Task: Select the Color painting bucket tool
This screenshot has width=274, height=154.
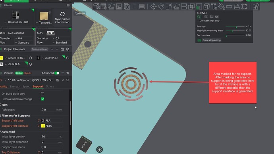Action: coord(222,7)
